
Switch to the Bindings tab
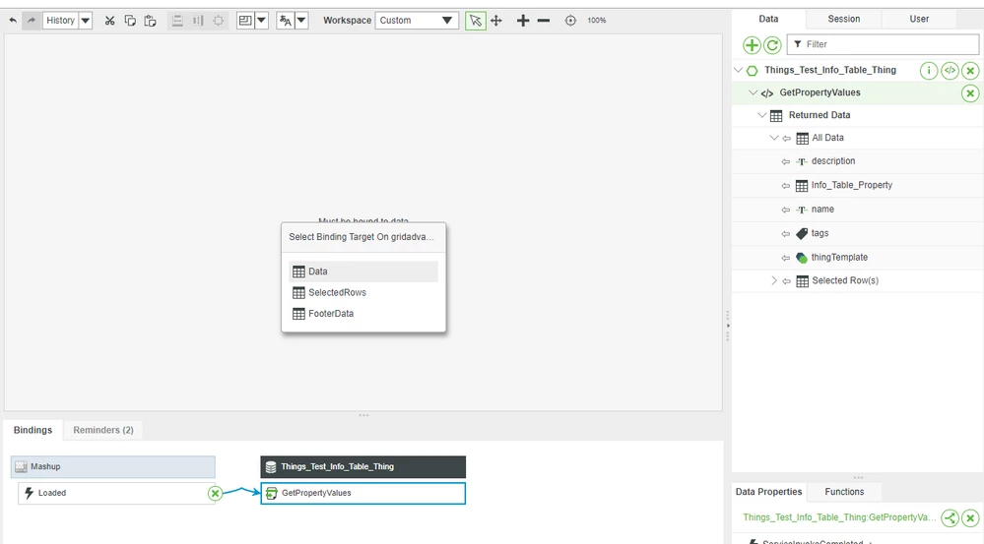[33, 430]
